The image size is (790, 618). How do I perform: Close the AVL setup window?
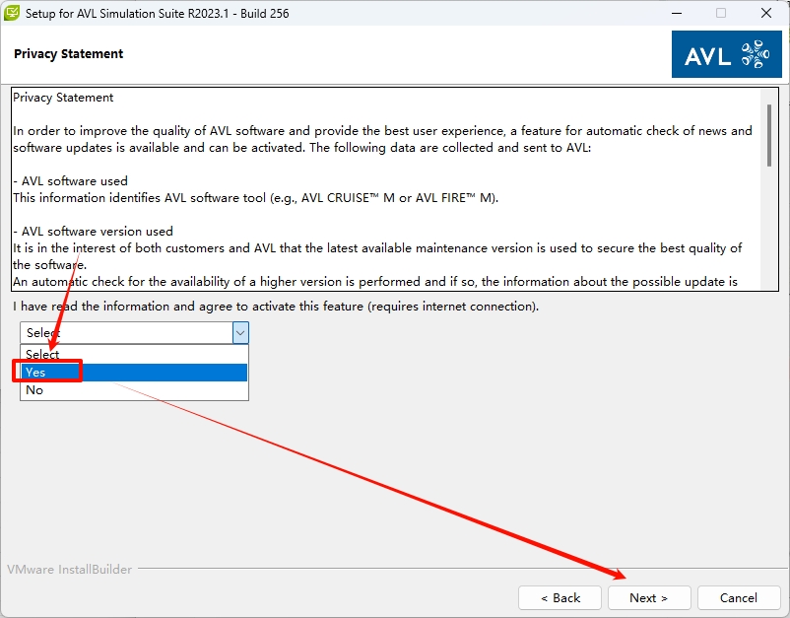[x=766, y=13]
